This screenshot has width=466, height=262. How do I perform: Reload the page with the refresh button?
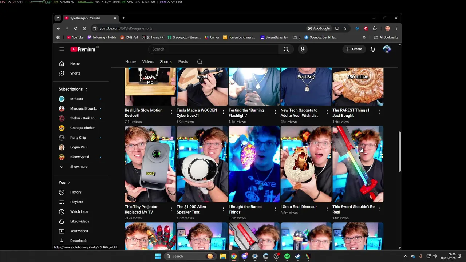[76, 28]
